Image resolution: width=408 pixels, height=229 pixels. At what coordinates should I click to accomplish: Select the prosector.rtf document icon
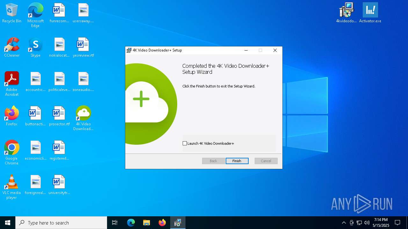(x=59, y=116)
